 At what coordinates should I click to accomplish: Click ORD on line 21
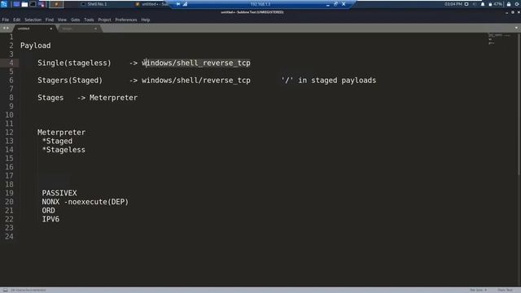49,210
